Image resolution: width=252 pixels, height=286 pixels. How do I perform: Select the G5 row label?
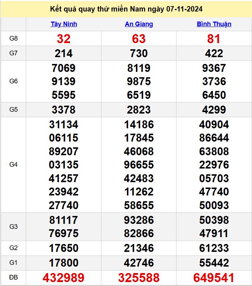(14, 110)
